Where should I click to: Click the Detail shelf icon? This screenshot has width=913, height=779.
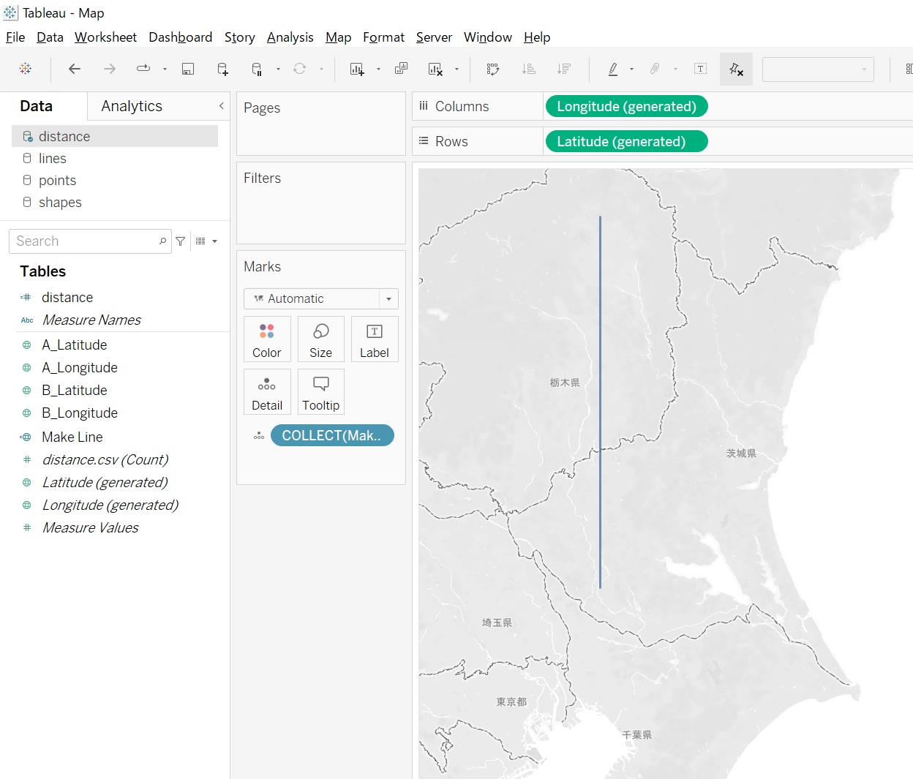[x=267, y=391]
